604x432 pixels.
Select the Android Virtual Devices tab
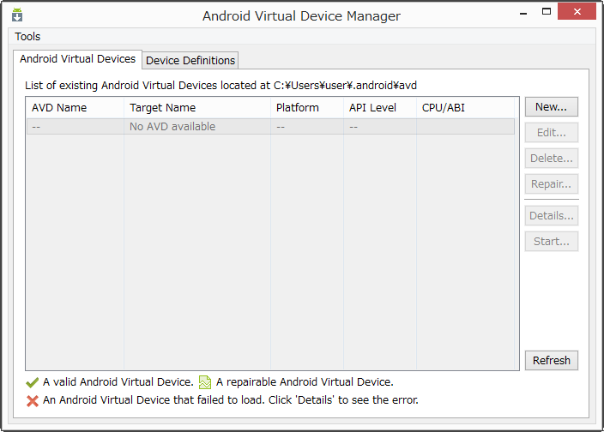point(78,59)
